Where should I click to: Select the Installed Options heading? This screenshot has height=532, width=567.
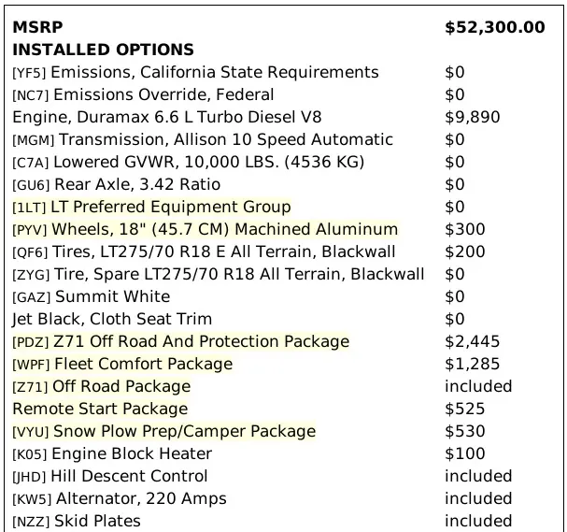103,50
